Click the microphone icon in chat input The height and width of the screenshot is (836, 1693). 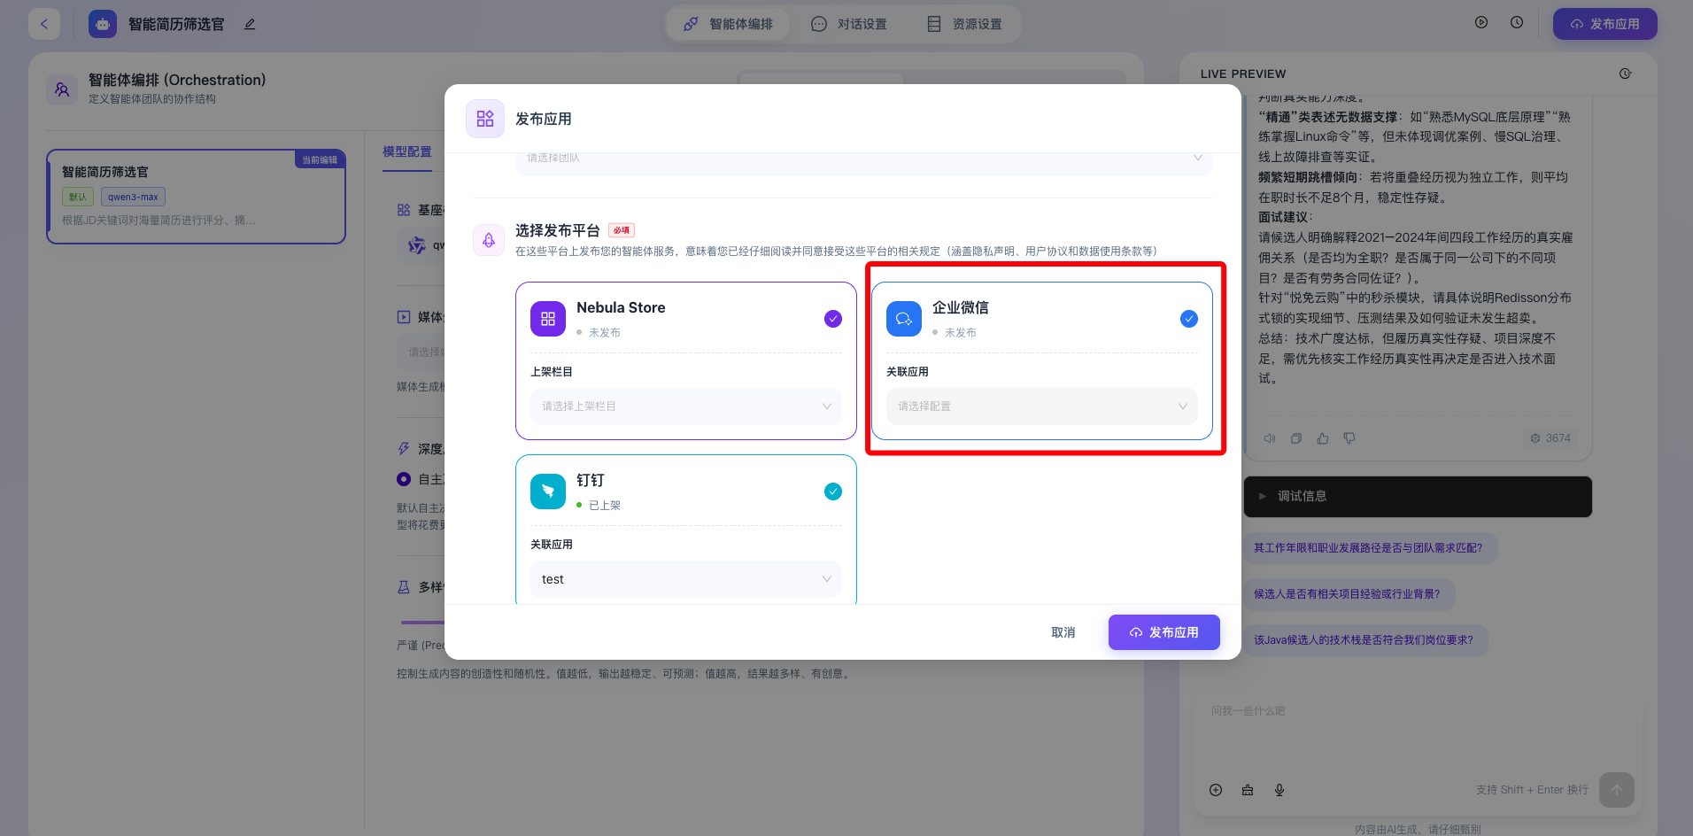(x=1279, y=790)
